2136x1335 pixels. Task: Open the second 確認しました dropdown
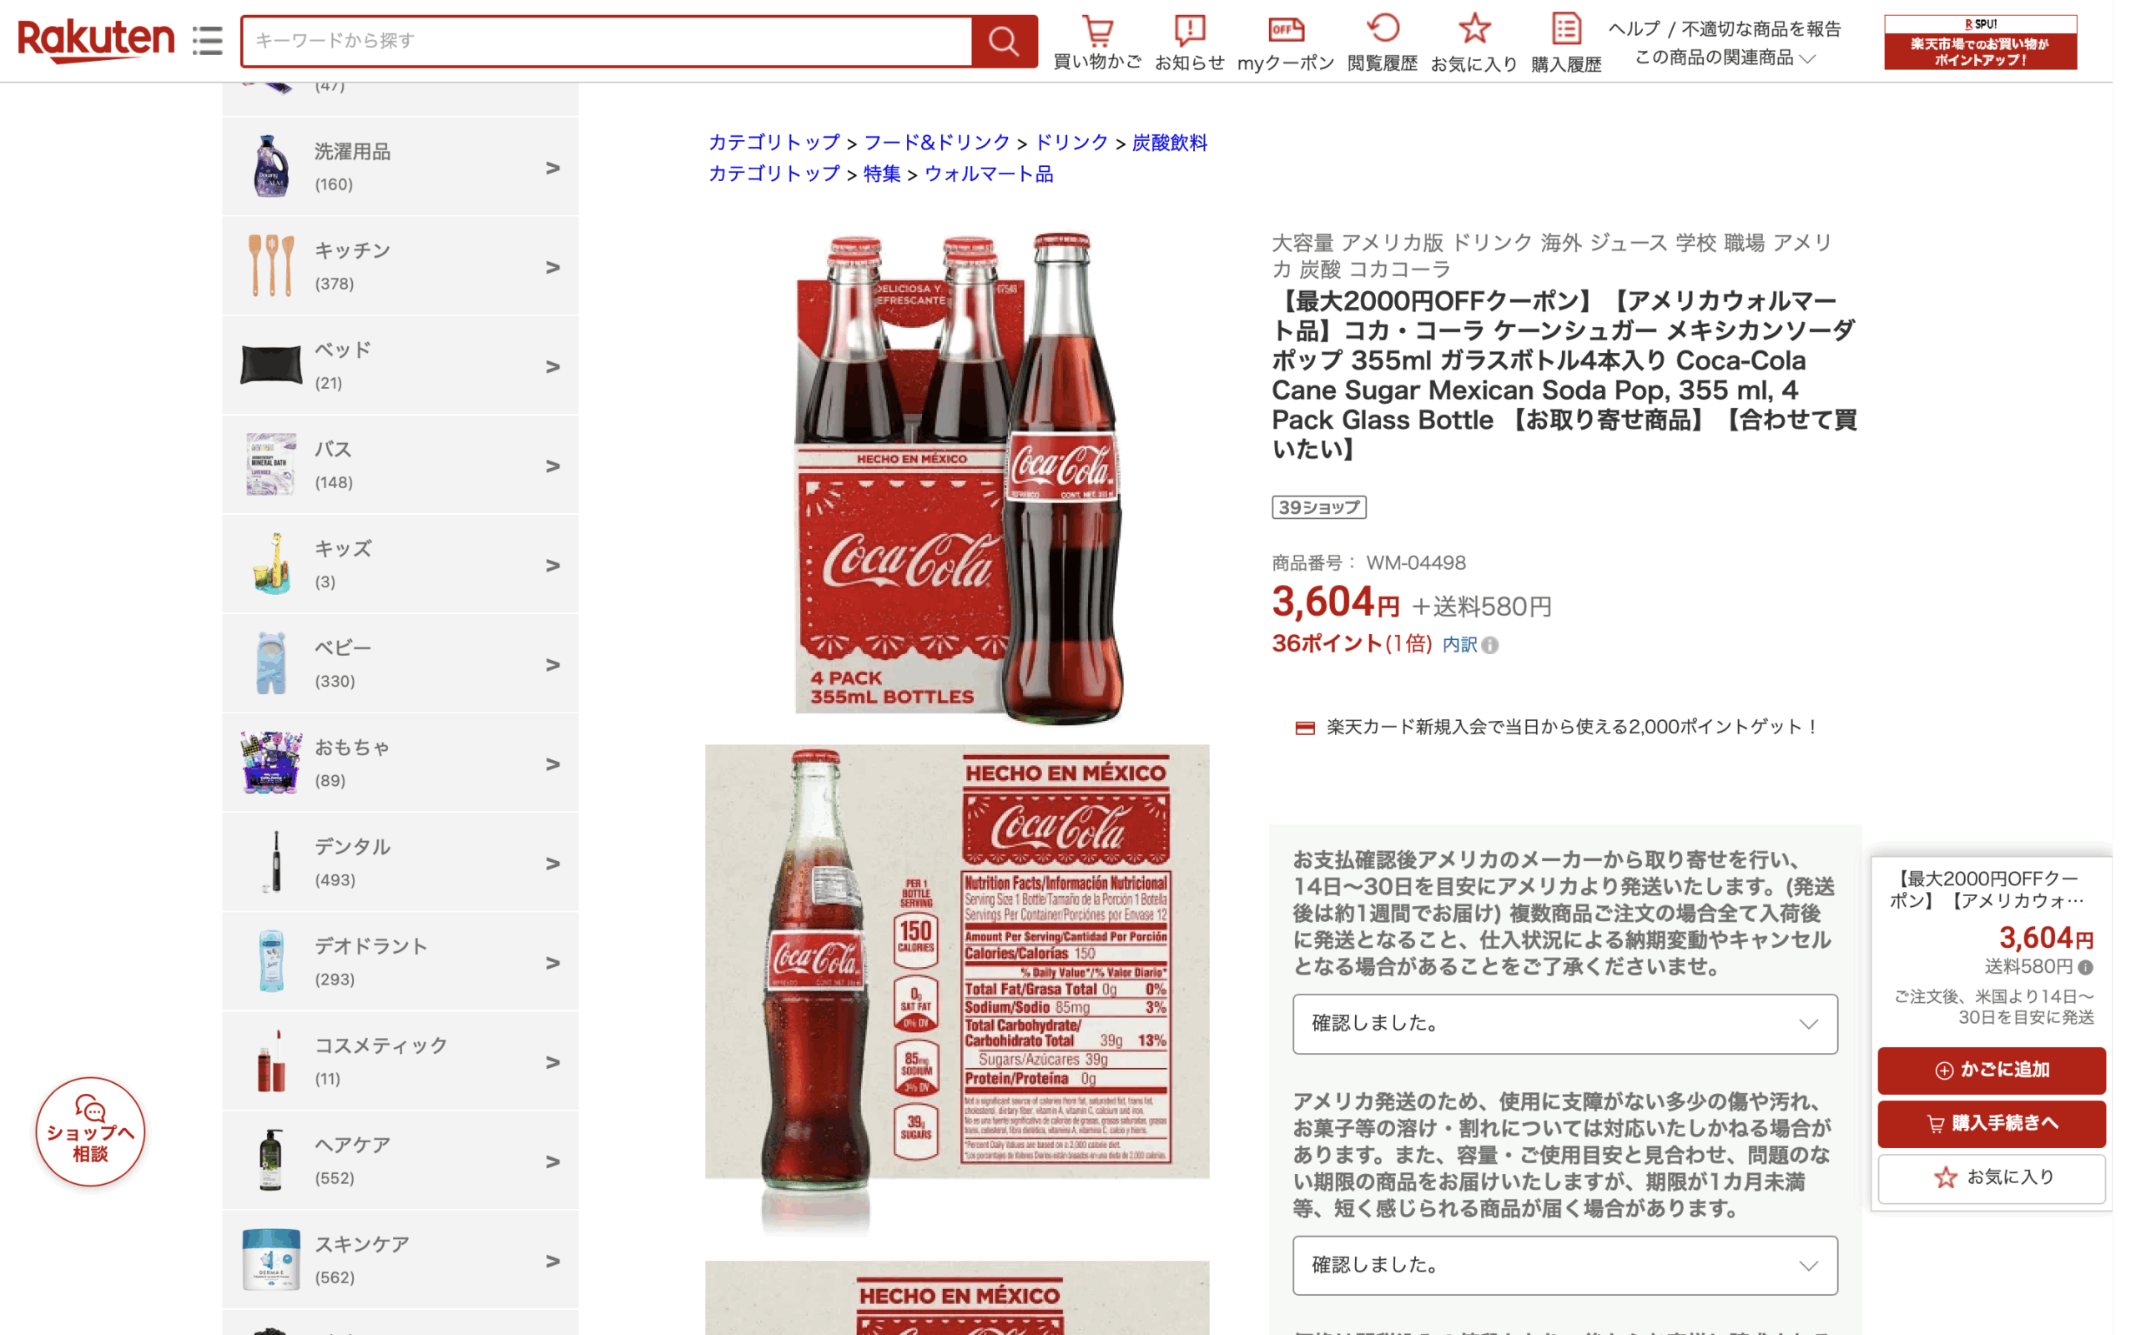click(1565, 1265)
